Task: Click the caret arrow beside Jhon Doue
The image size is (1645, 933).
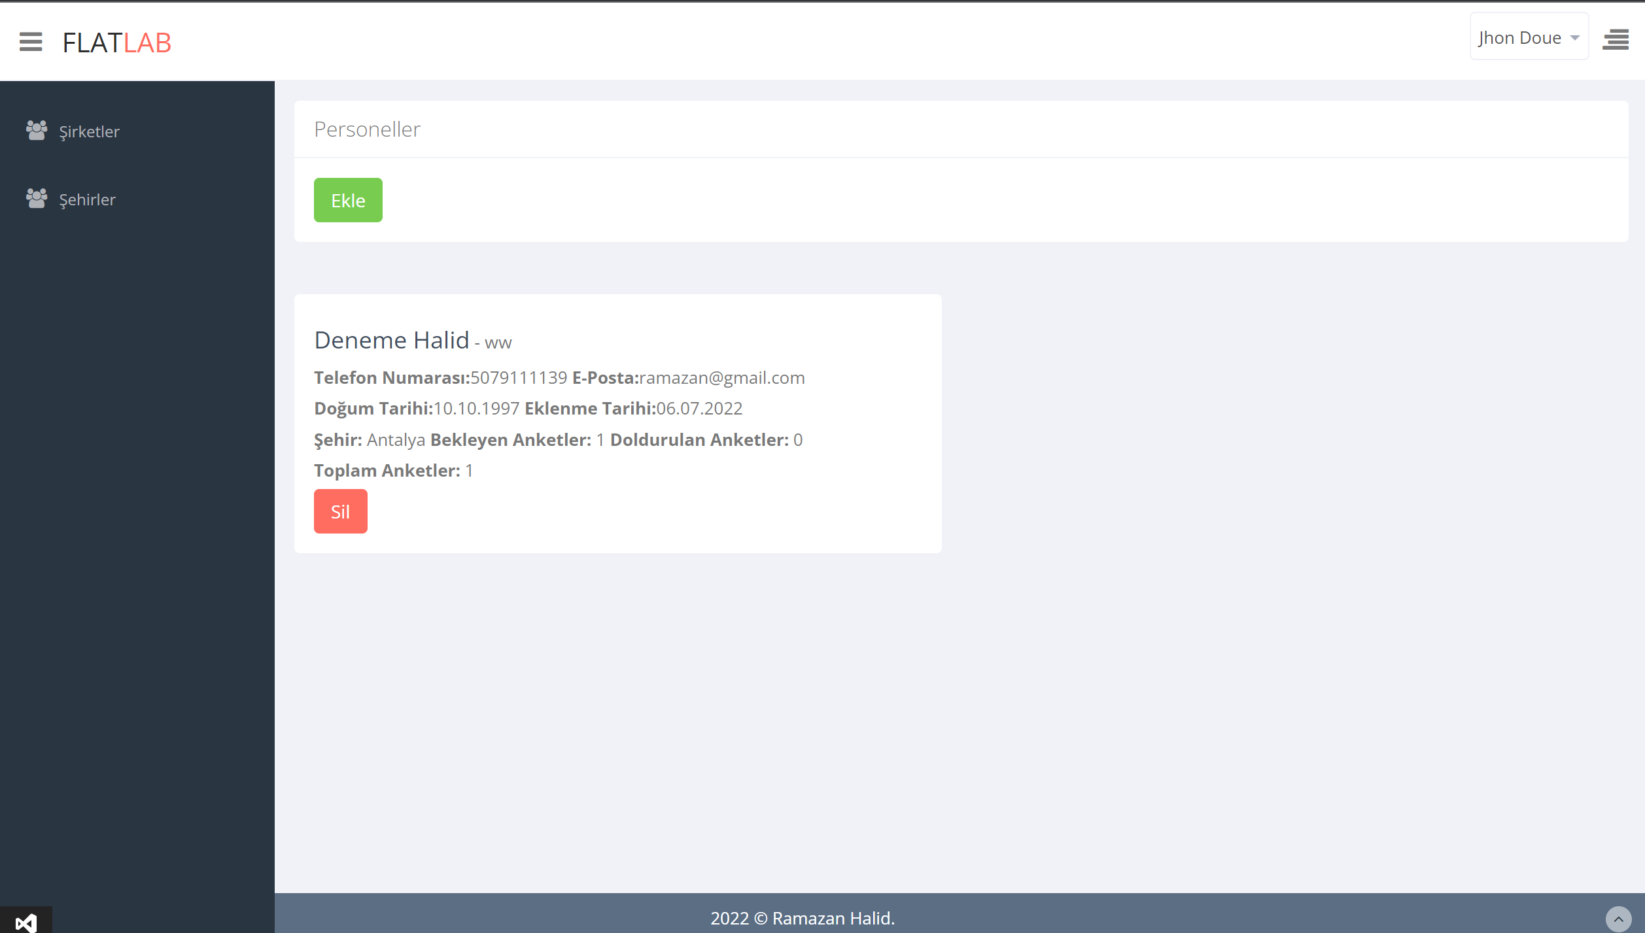Action: (x=1574, y=38)
